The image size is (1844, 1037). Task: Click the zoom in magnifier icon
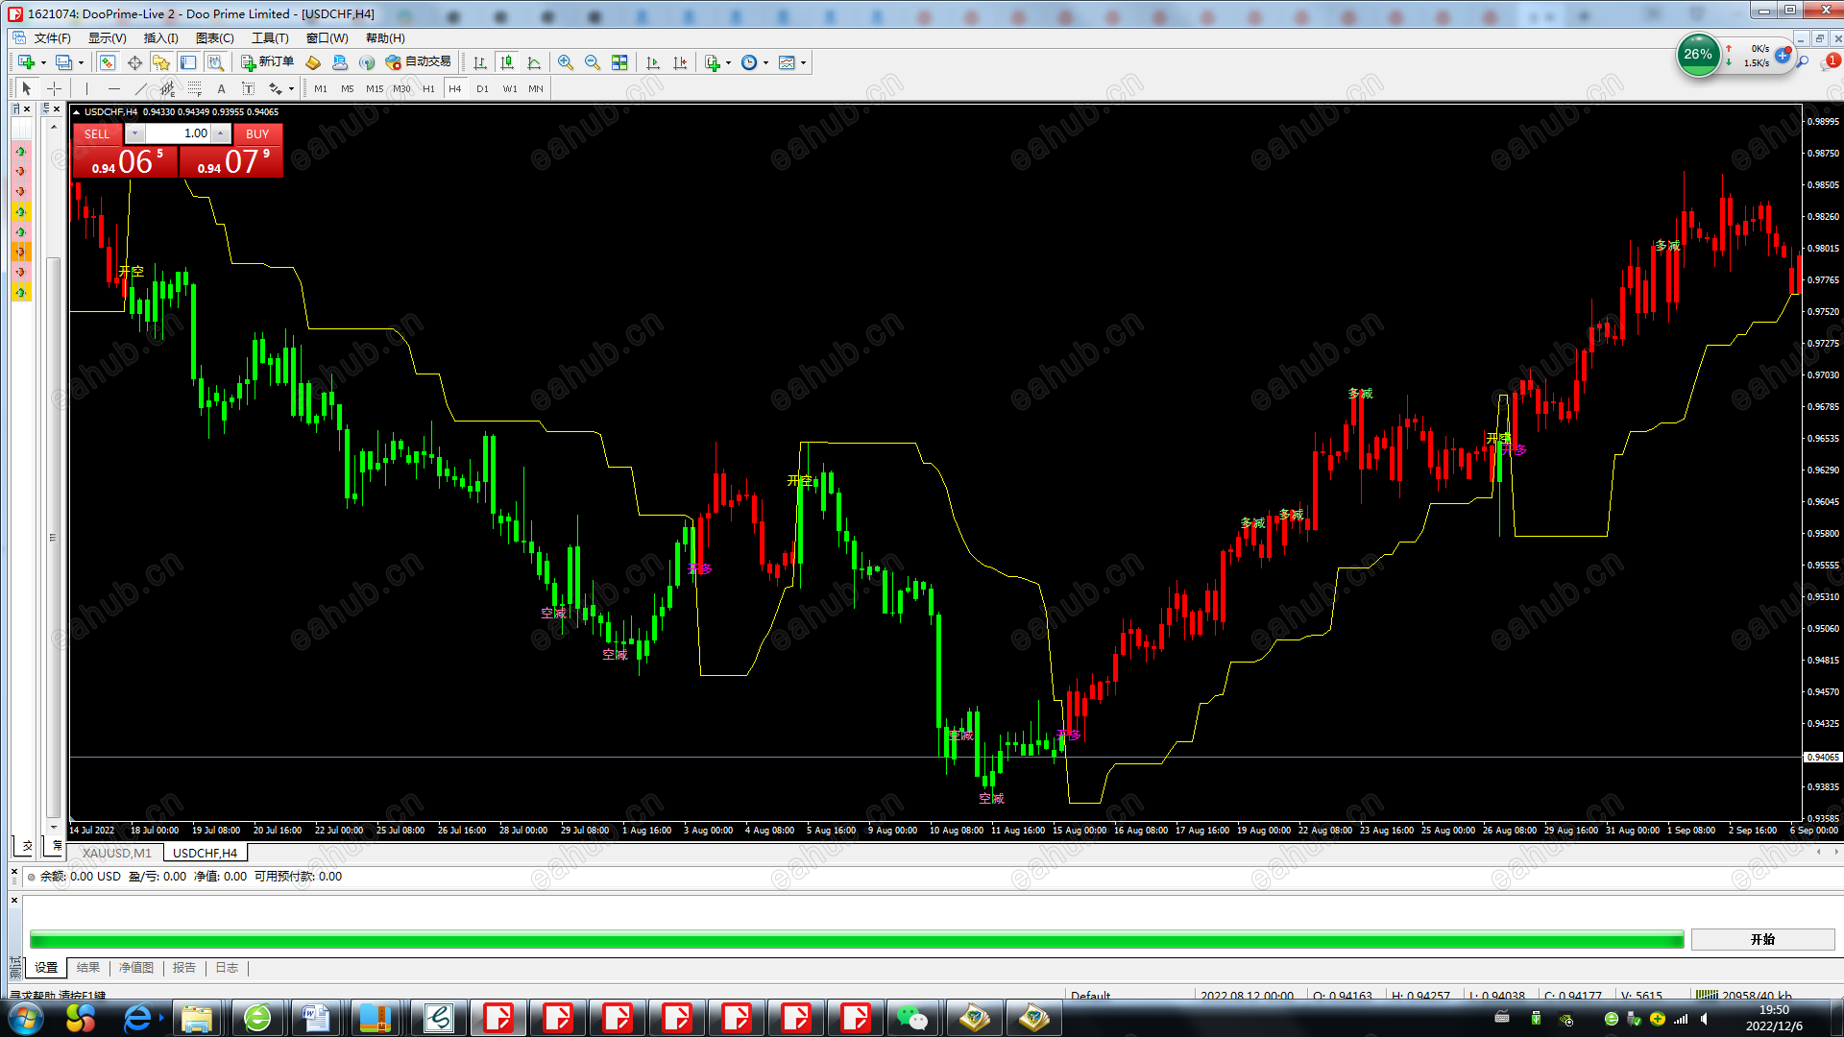(566, 62)
